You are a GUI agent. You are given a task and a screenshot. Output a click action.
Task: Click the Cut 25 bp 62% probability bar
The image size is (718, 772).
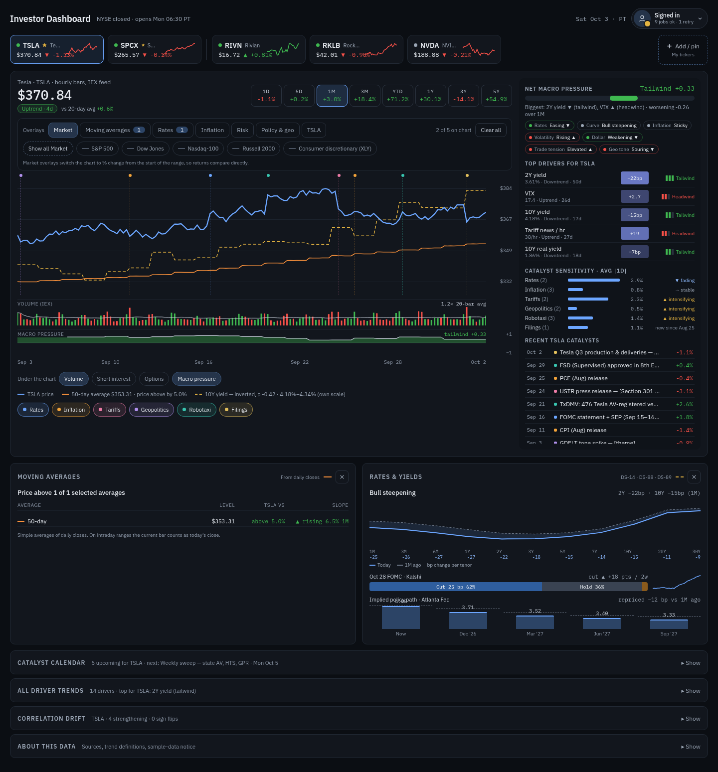[x=456, y=587]
